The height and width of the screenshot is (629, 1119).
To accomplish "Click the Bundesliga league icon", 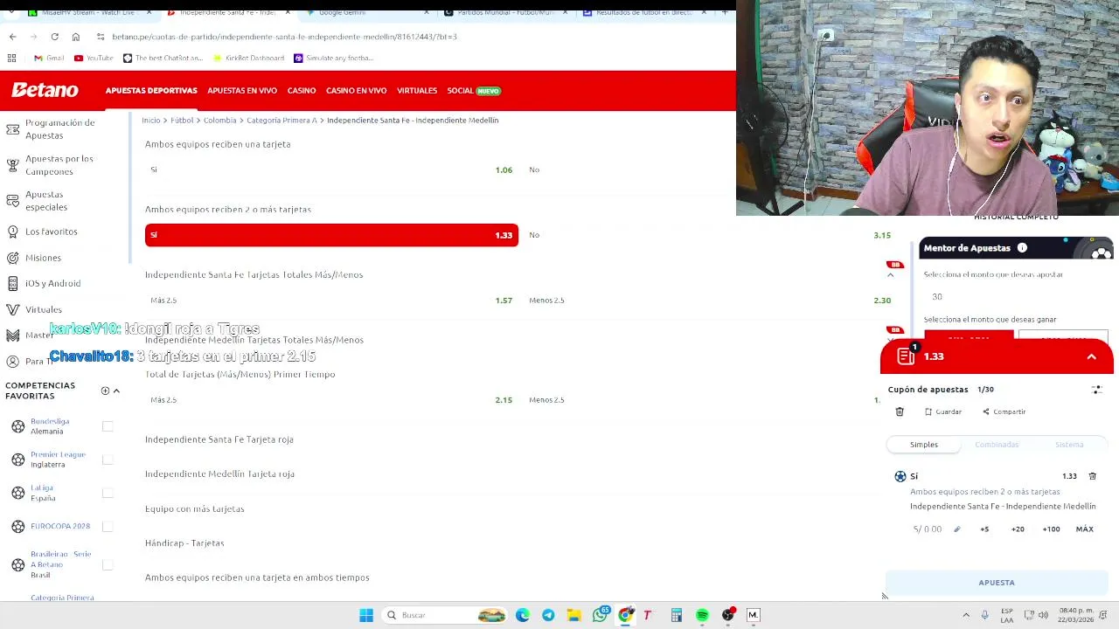I will (18, 426).
